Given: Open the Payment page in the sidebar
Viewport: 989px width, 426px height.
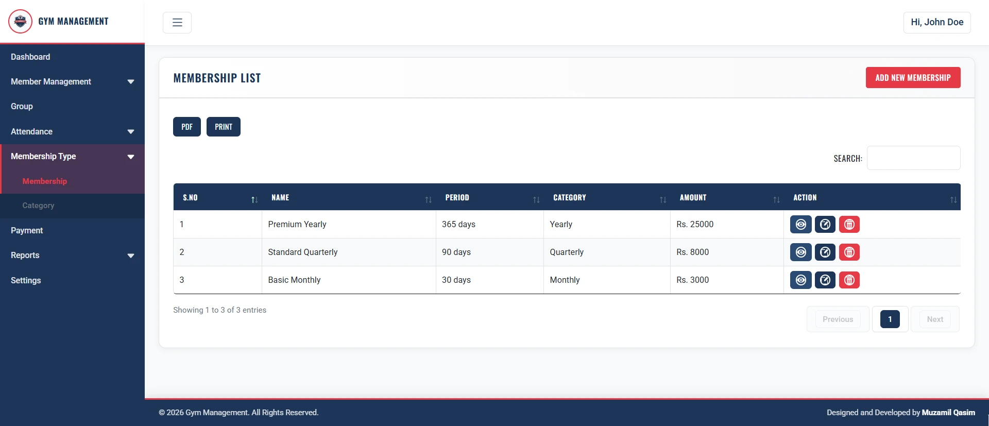Looking at the screenshot, I should click(x=72, y=230).
